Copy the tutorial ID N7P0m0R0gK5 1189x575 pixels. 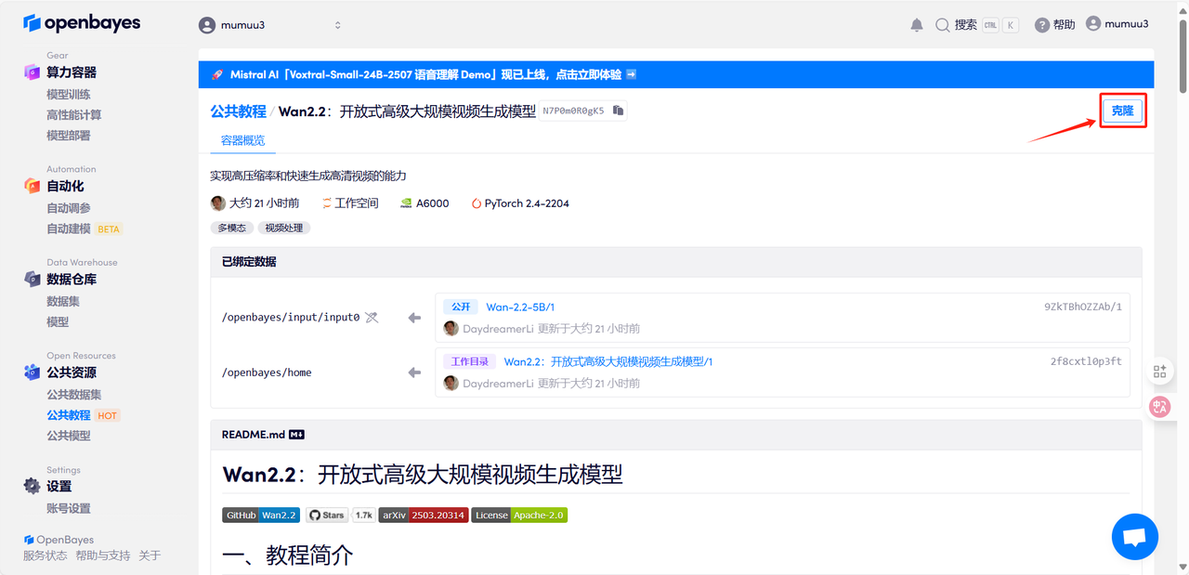click(619, 111)
